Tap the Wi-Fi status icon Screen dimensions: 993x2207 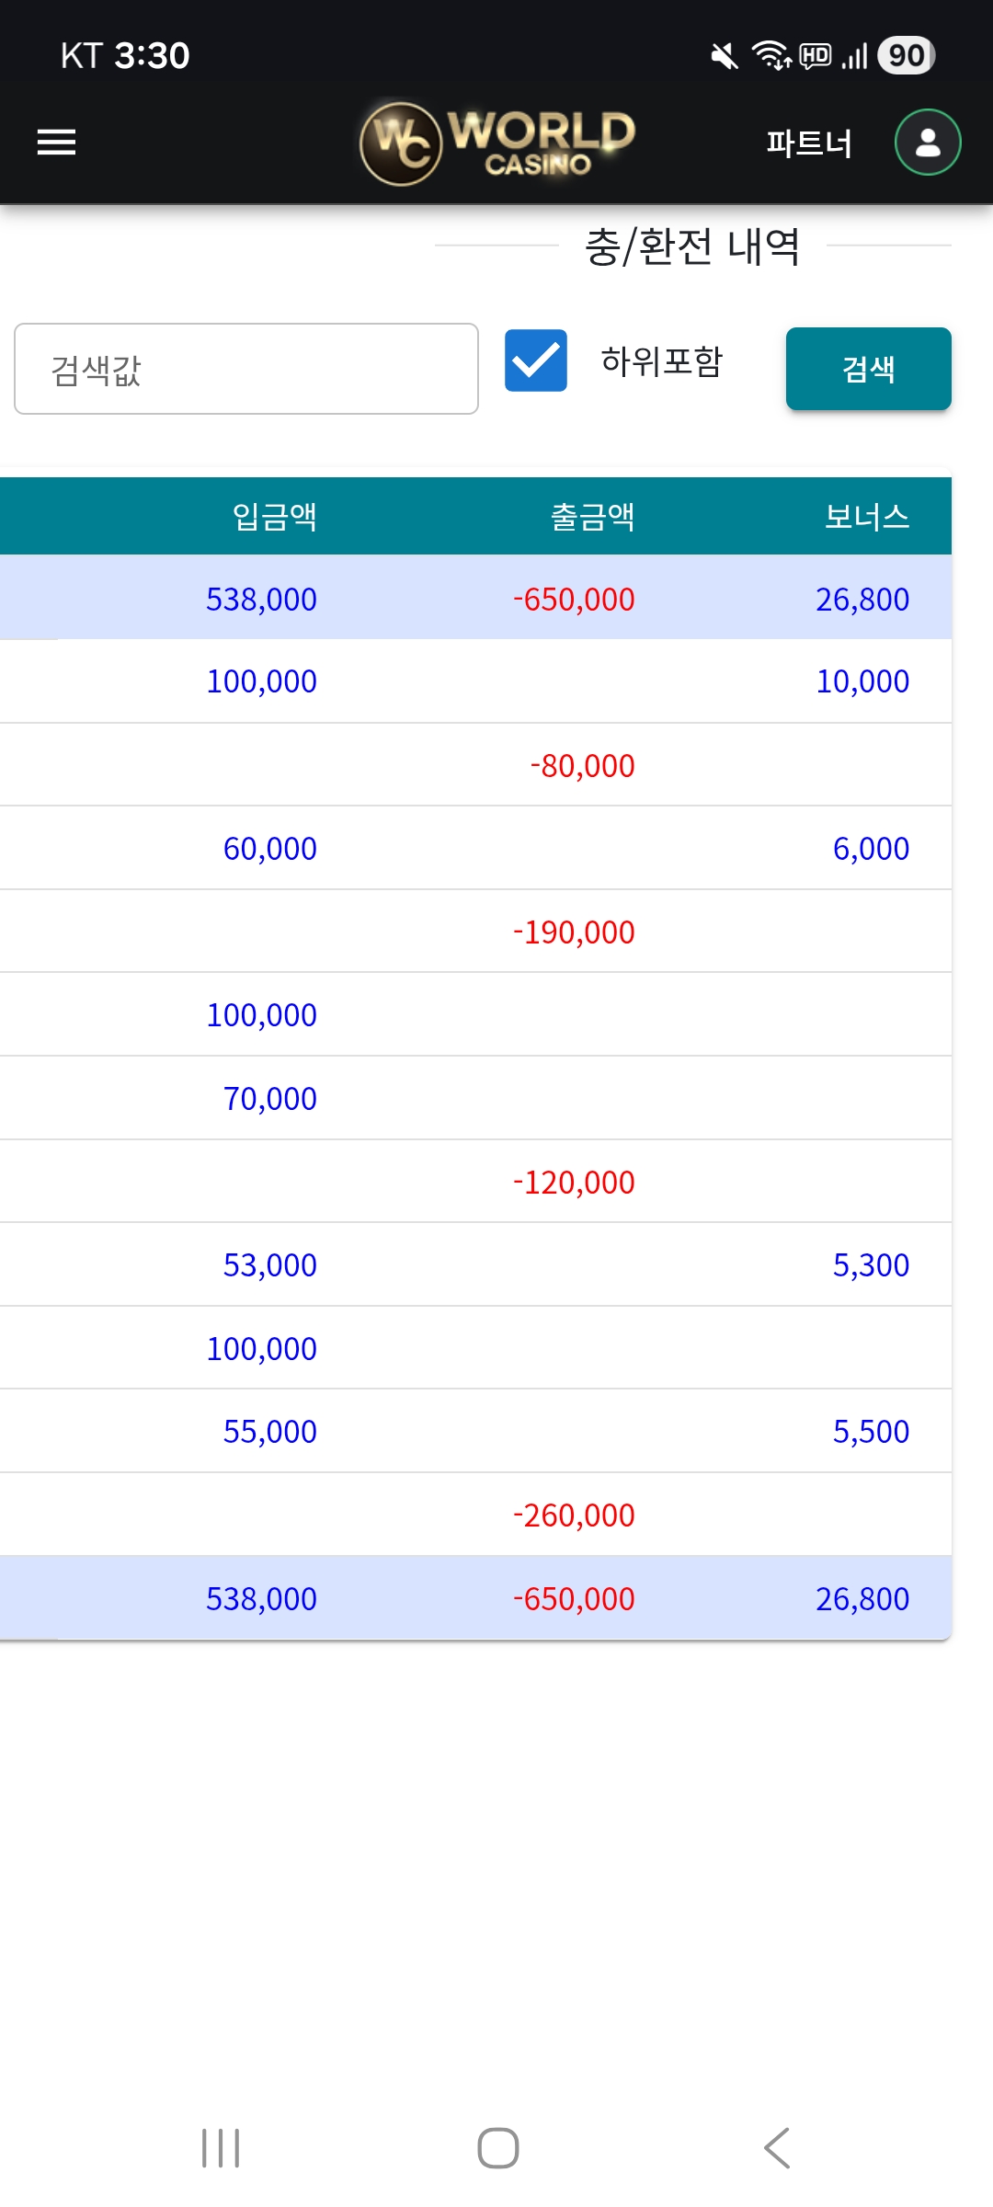770,56
